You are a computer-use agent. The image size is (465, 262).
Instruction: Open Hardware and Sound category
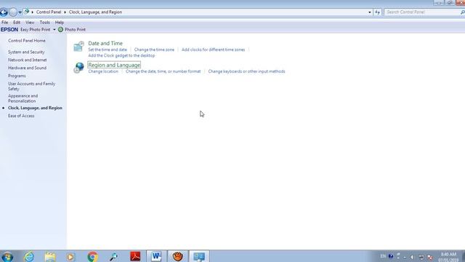[x=27, y=68]
